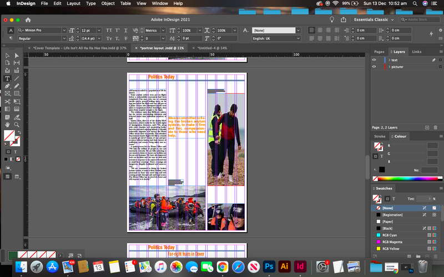Viewport: 444px width, 277px height.
Task: Expand the picturer layer
Action: click(390, 66)
